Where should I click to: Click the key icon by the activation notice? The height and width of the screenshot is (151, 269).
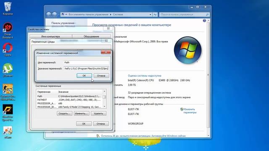98,136
